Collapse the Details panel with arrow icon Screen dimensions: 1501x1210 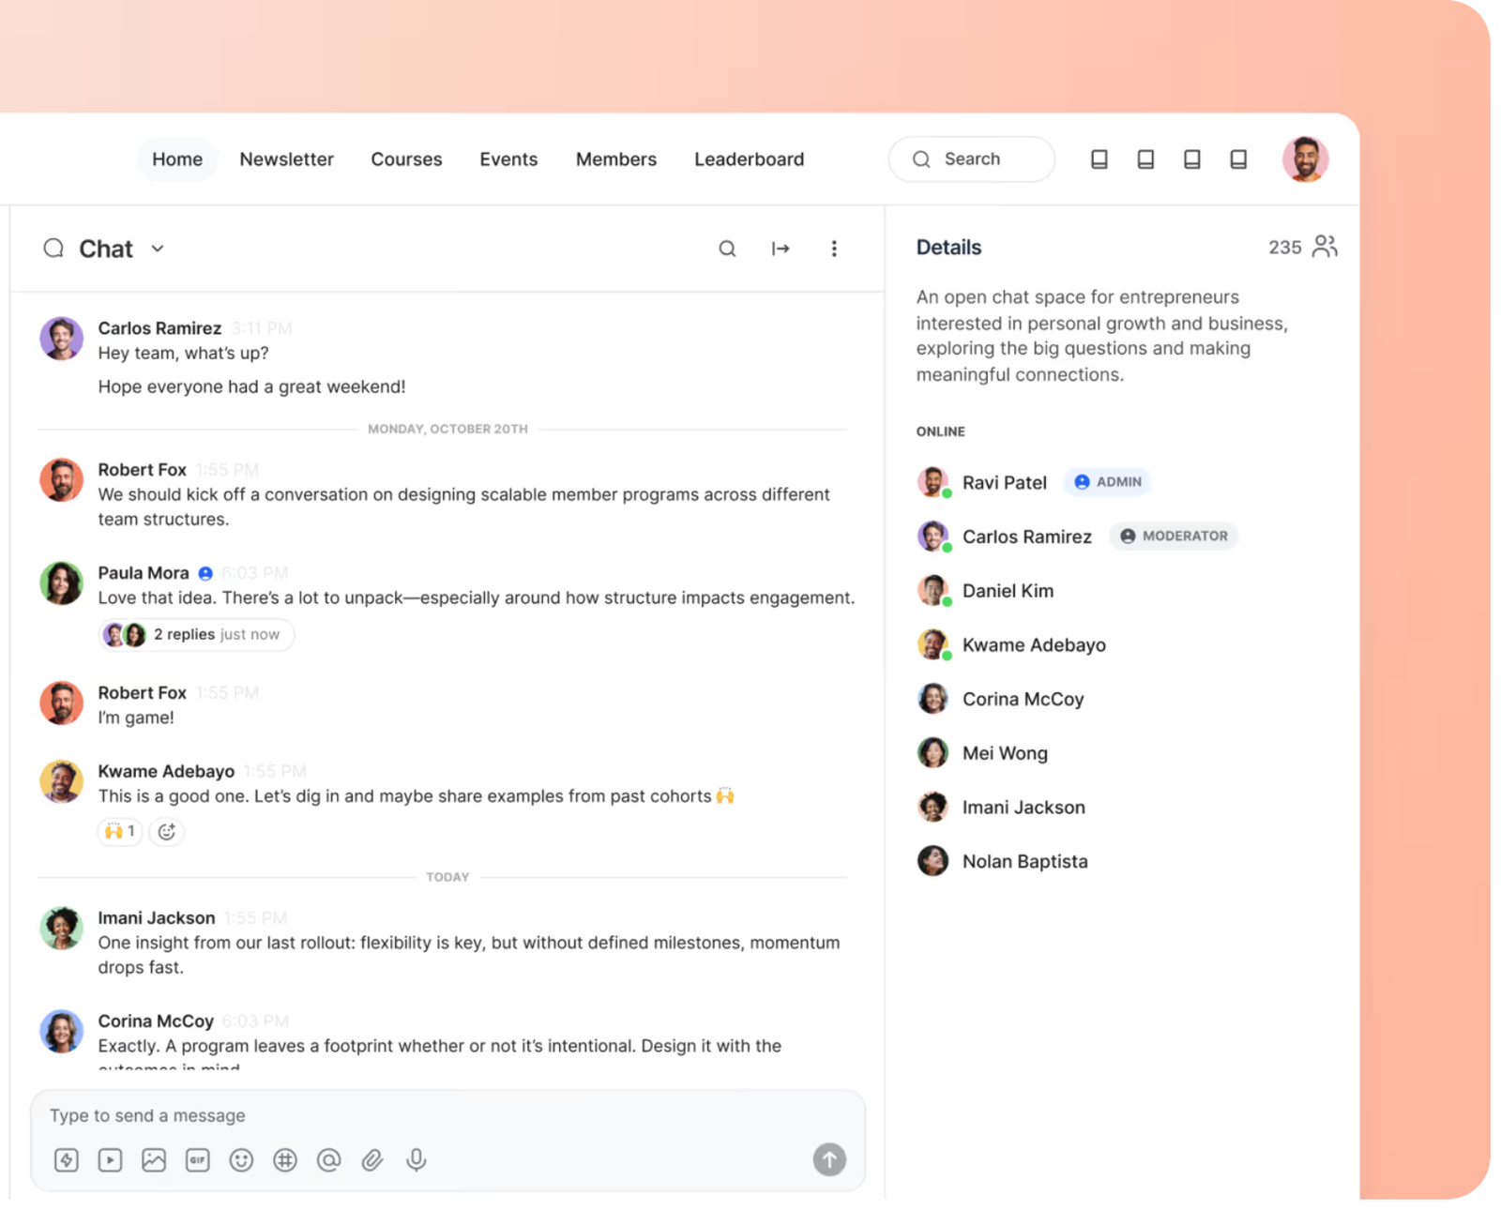point(781,249)
